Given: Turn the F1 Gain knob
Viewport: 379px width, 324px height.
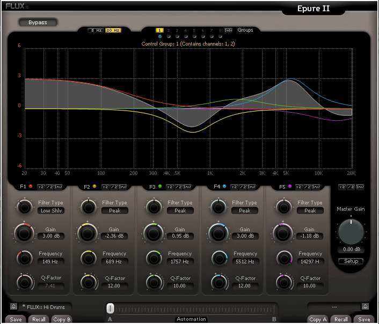Looking at the screenshot, I should coord(24,232).
